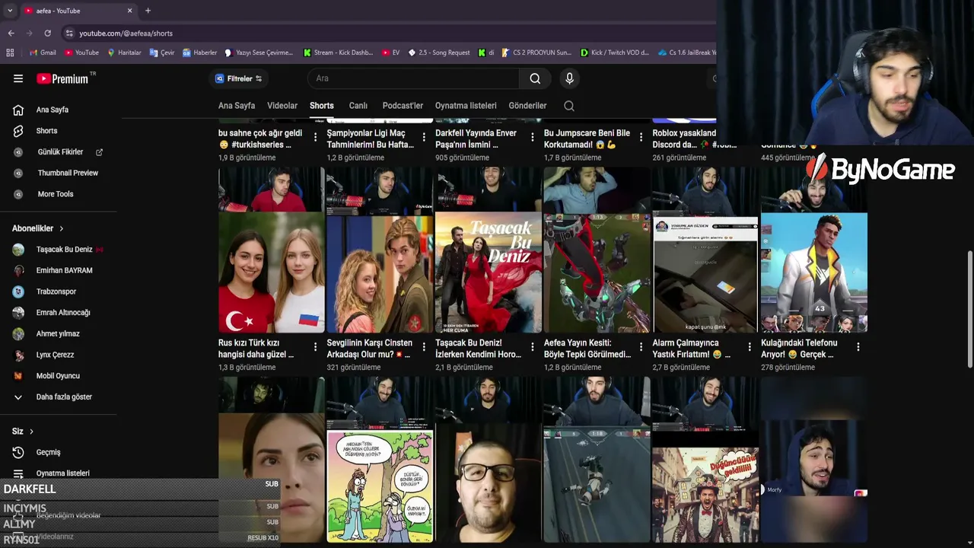Select the channel Shorts tab

tap(322, 106)
